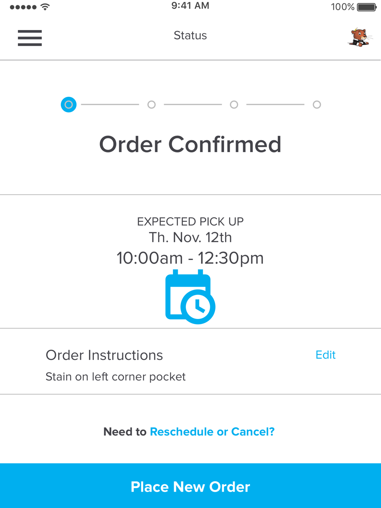Tap the 10:00am - 12:30pm time window
Image resolution: width=381 pixels, height=508 pixels.
pyautogui.click(x=190, y=258)
